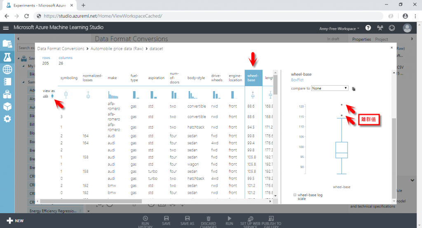Open the Help question mark icon
The height and width of the screenshot is (228, 422).
(368, 28)
